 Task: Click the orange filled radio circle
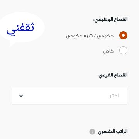[x=123, y=35]
